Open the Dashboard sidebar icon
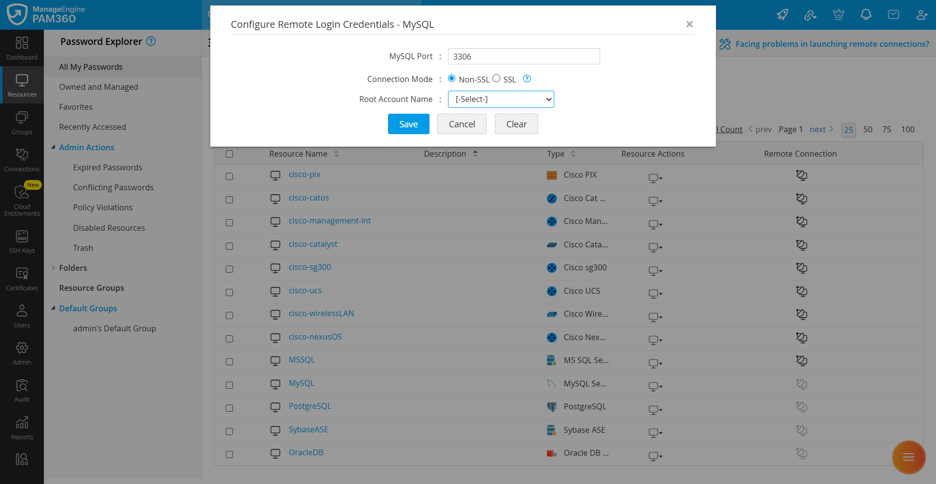Image resolution: width=936 pixels, height=484 pixels. tap(22, 48)
